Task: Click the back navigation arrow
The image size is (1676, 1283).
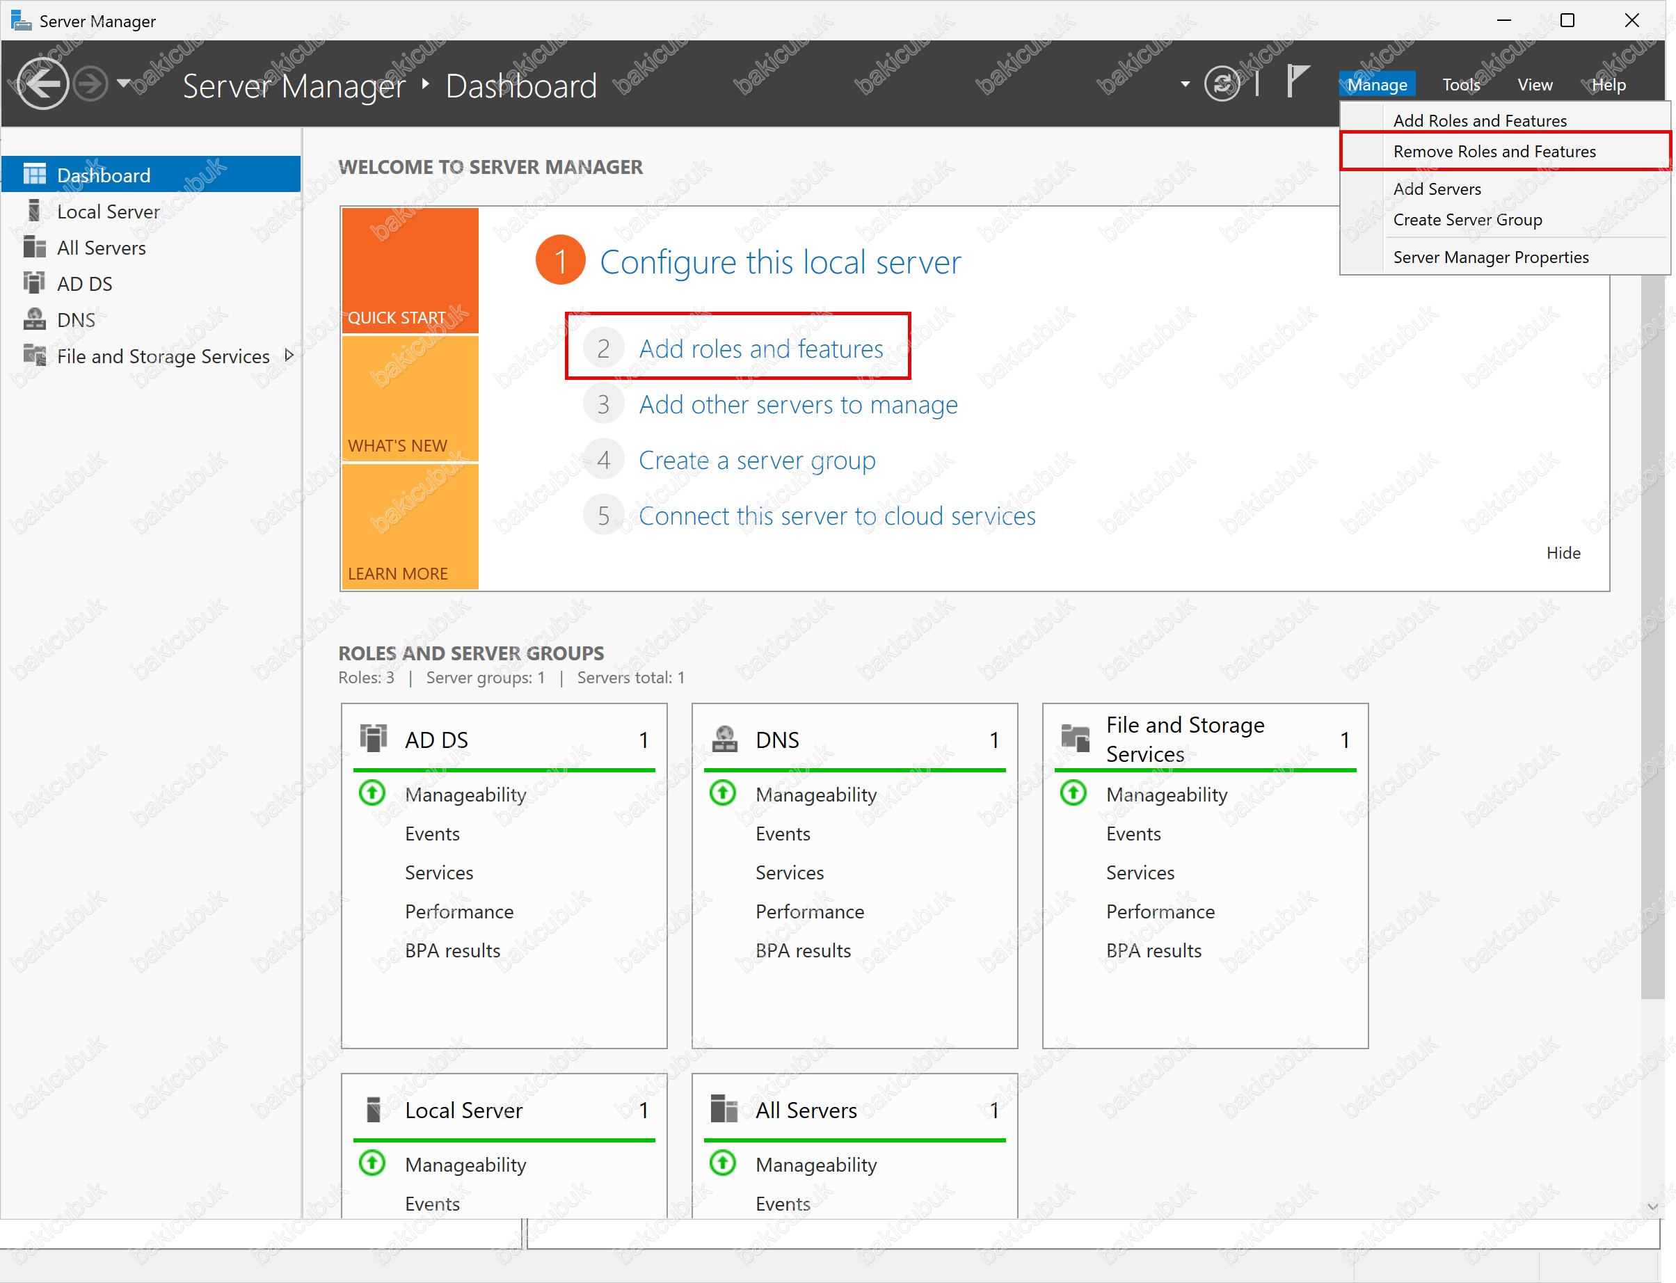Action: pyautogui.click(x=42, y=83)
